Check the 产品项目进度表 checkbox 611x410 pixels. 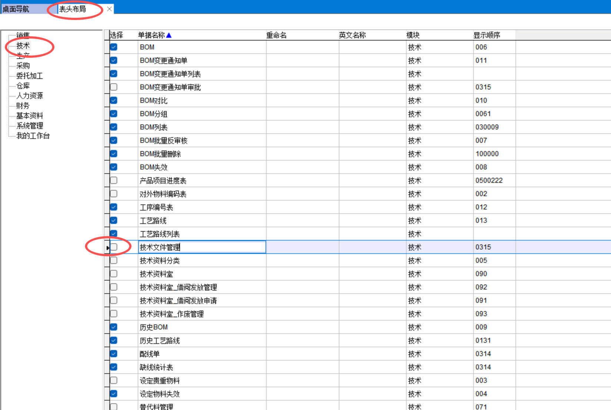point(114,180)
